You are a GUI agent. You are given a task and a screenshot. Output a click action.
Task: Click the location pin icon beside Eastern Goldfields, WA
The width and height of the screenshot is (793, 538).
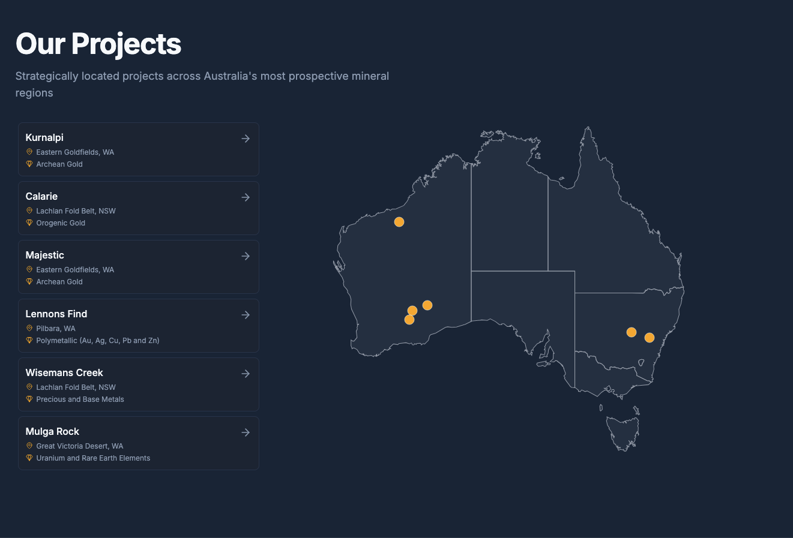coord(29,152)
